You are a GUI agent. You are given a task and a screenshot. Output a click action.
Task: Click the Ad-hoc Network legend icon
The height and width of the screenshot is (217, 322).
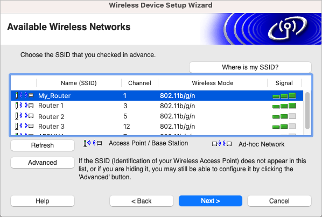pos(222,144)
